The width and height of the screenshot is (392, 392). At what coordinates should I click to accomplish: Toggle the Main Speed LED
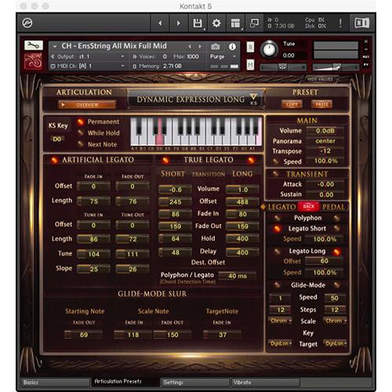(x=275, y=162)
